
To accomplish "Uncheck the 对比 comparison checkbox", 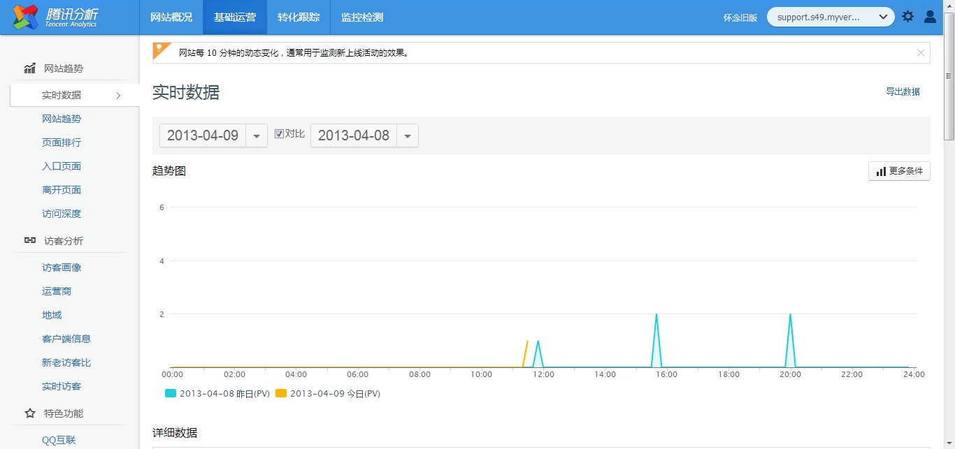I will [280, 134].
